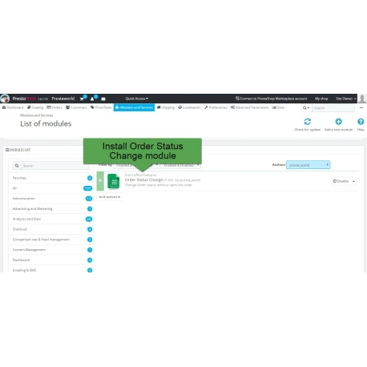This screenshot has width=367, height=367.
Task: Go to the Dashboard menu
Action: tap(13, 107)
